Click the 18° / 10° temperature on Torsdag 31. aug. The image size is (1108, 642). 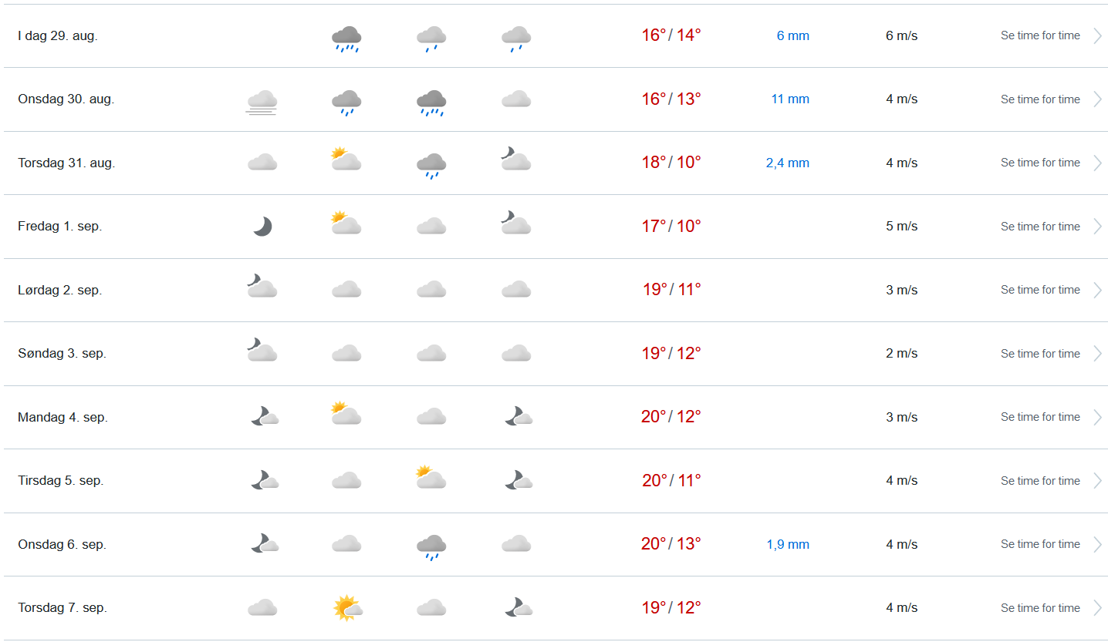(x=671, y=163)
